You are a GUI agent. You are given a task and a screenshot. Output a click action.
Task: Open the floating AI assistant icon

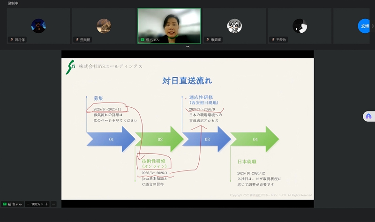click(x=368, y=116)
